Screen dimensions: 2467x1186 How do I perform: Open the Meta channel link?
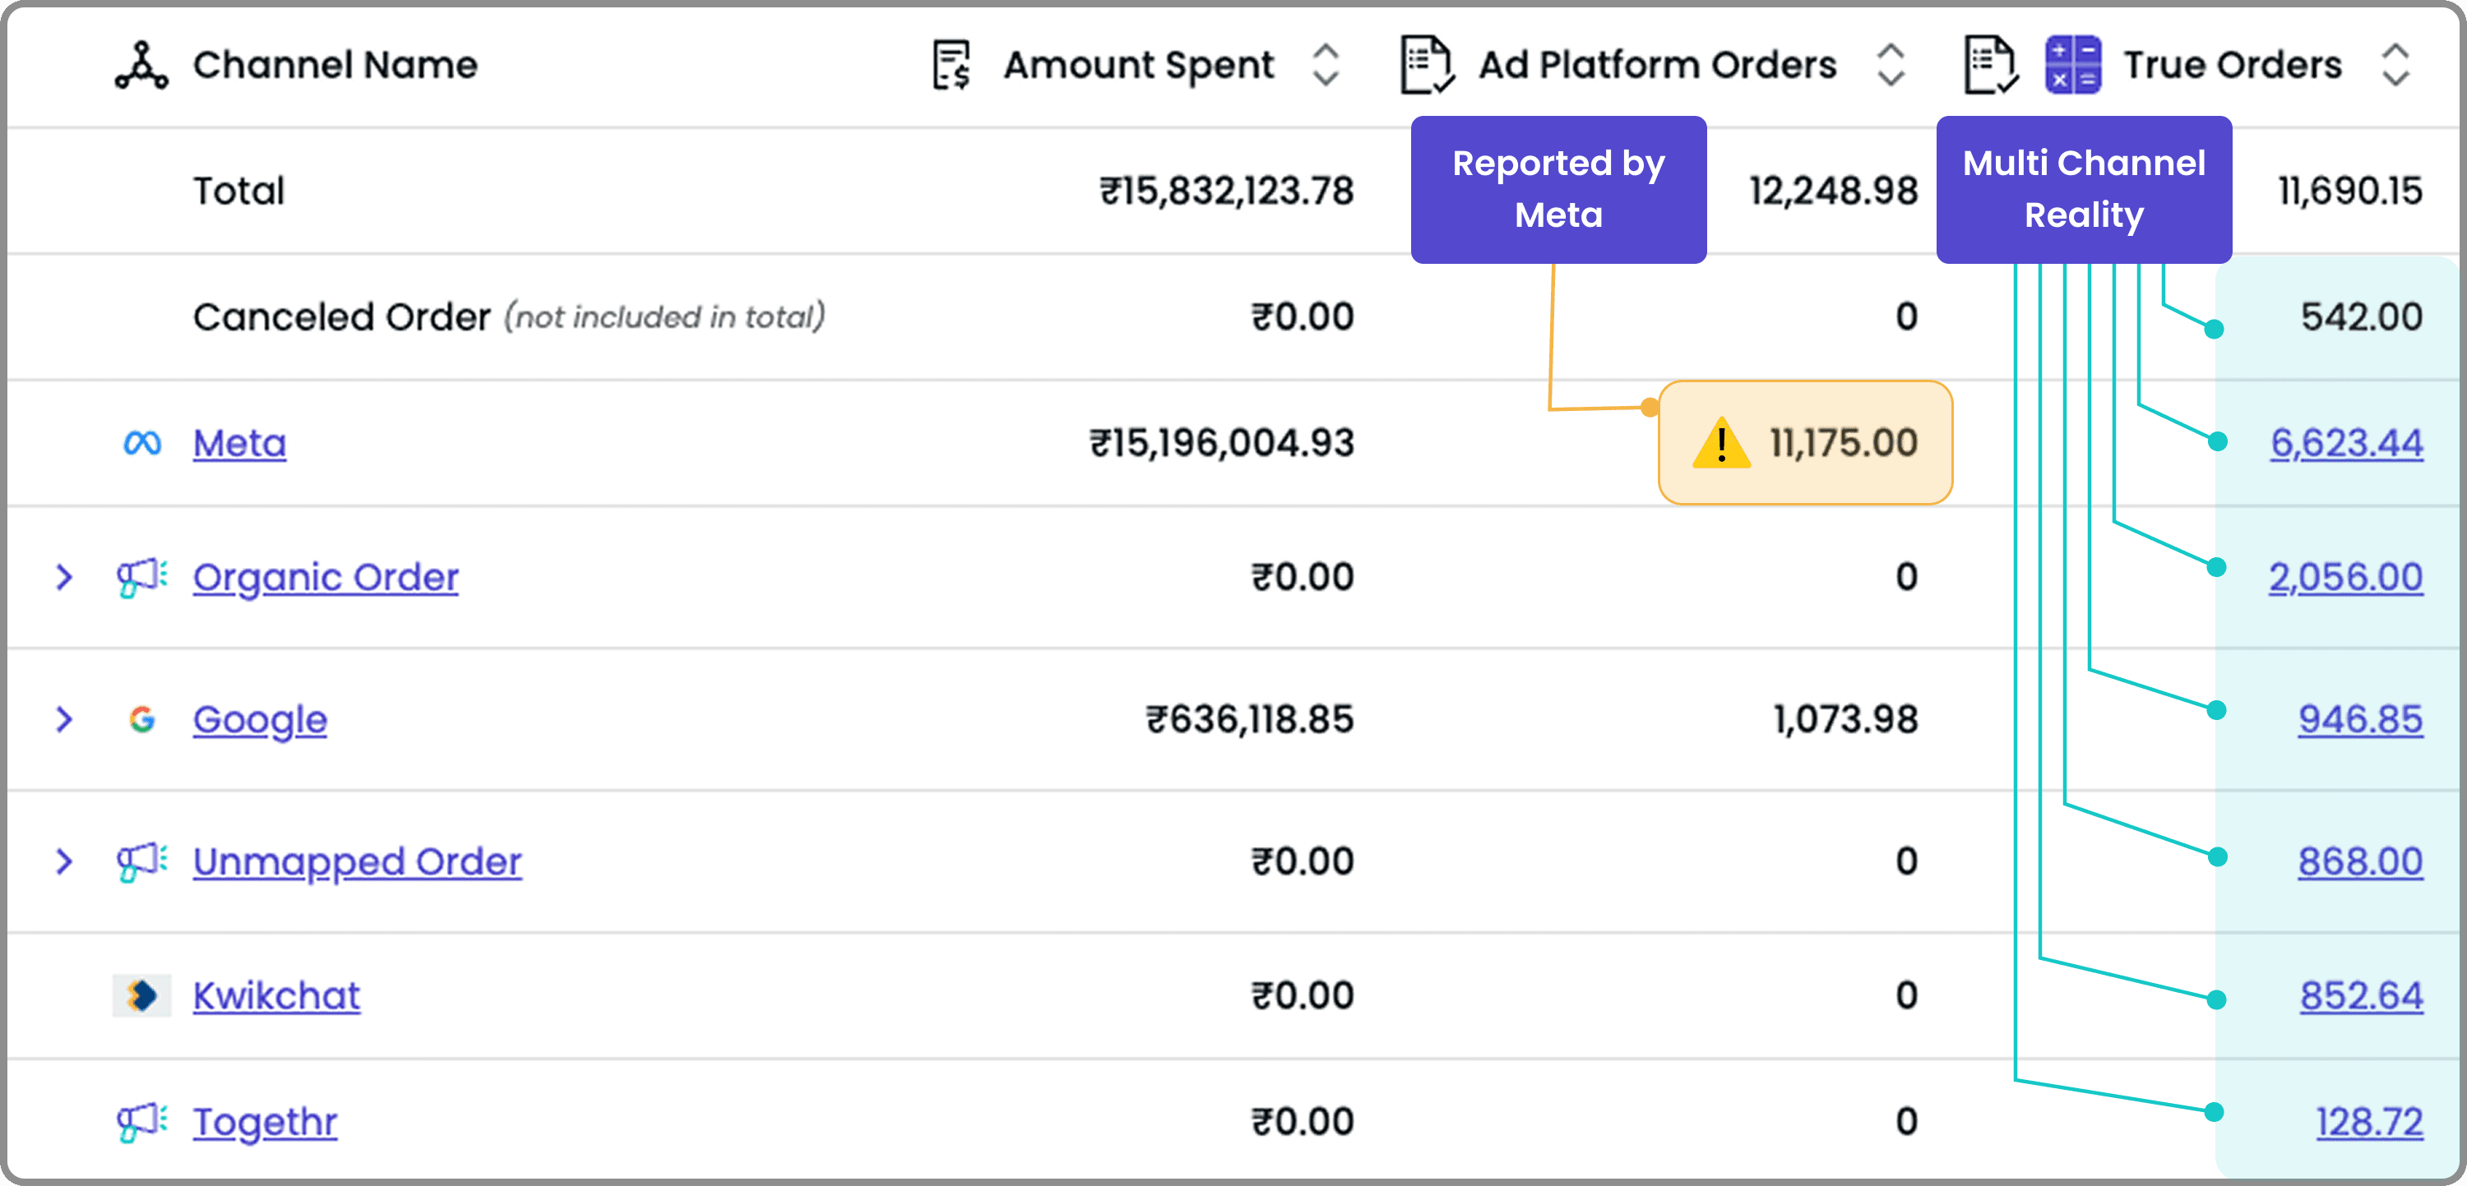click(239, 443)
